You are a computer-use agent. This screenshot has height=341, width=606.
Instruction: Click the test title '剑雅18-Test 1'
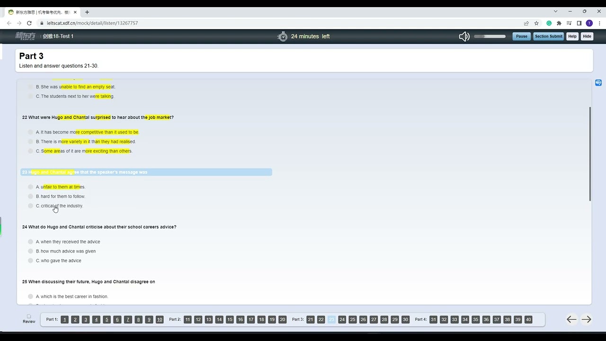tap(58, 36)
